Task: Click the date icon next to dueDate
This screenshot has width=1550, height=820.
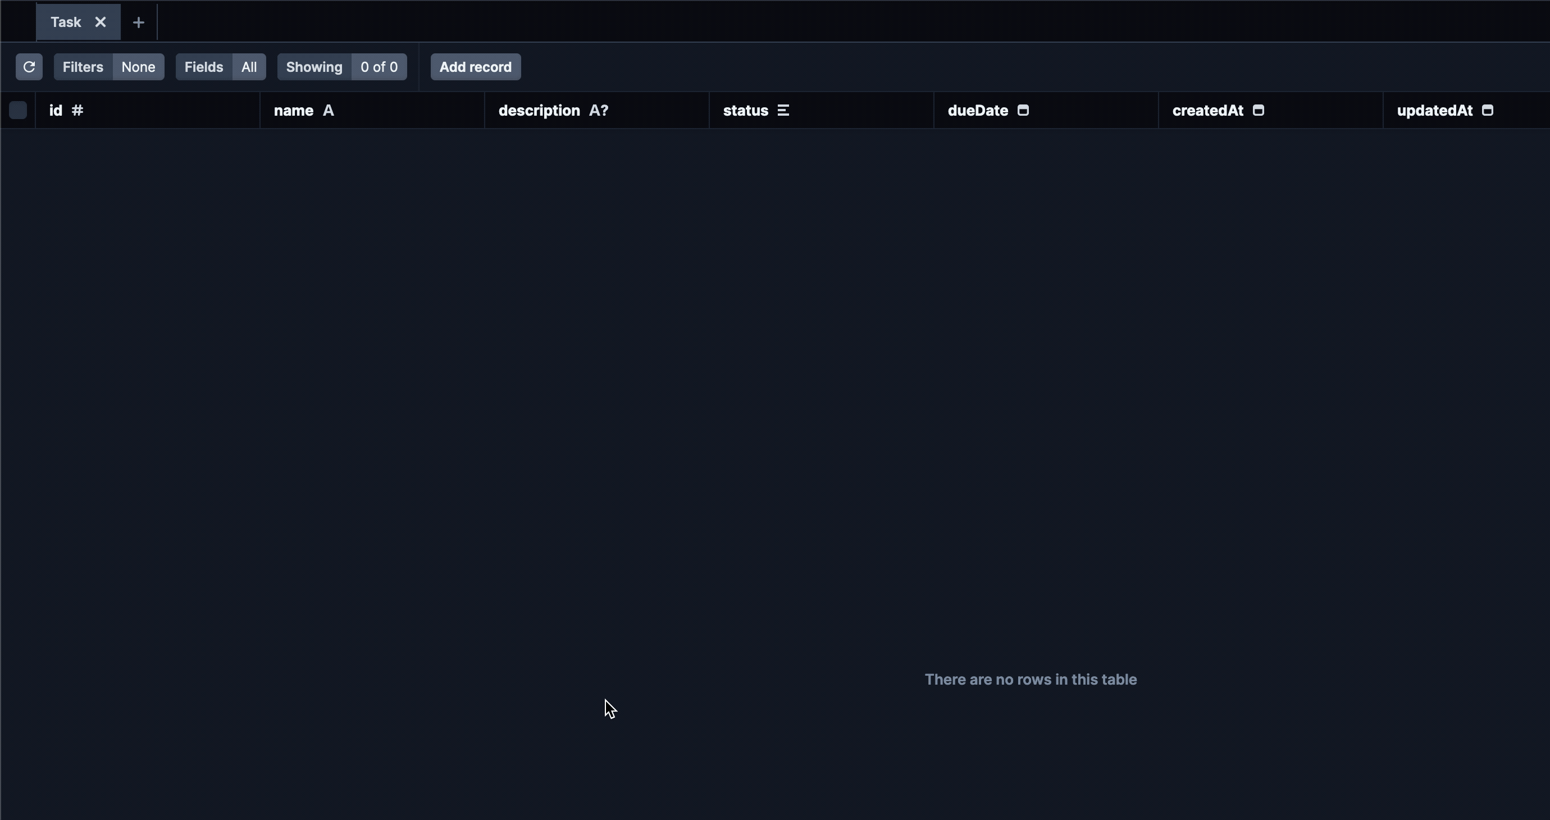Action: click(x=1022, y=110)
